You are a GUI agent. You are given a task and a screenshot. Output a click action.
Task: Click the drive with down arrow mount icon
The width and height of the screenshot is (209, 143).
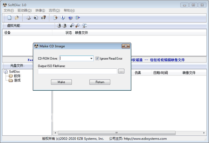coord(59,25)
